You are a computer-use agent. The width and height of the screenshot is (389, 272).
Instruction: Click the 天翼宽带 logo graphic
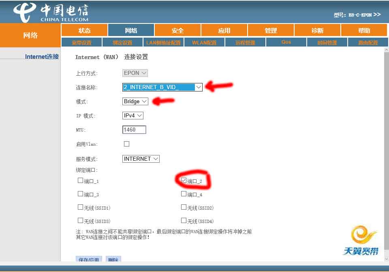pyautogui.click(x=361, y=240)
